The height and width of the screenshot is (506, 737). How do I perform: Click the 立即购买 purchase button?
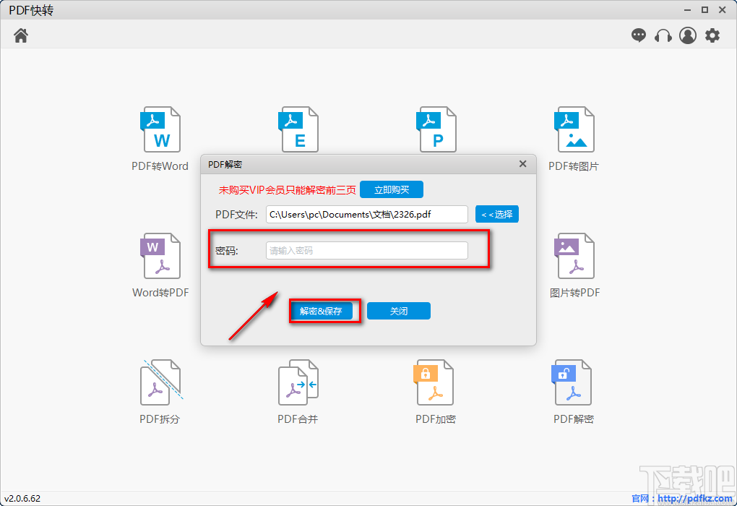pyautogui.click(x=391, y=189)
